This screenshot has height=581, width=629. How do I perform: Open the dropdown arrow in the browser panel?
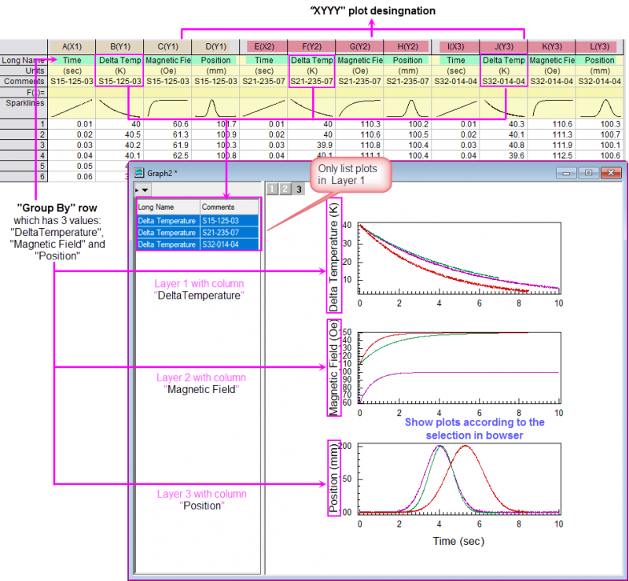[145, 189]
